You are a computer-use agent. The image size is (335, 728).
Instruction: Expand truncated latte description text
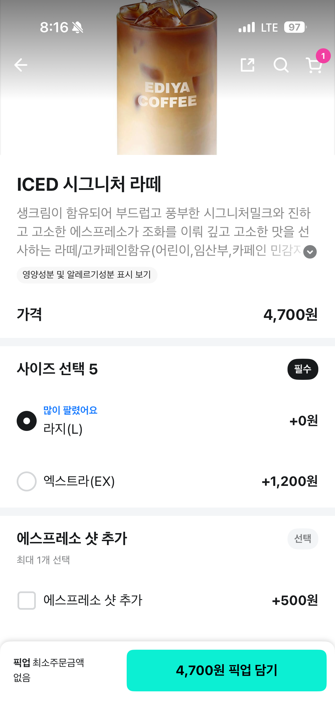tap(164, 232)
